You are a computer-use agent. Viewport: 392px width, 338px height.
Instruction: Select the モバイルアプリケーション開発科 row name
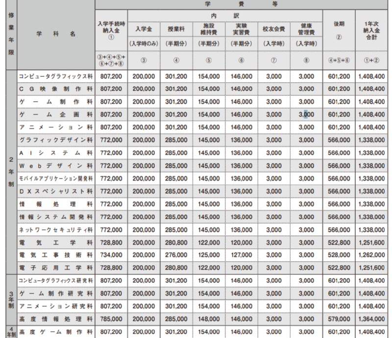click(55, 178)
